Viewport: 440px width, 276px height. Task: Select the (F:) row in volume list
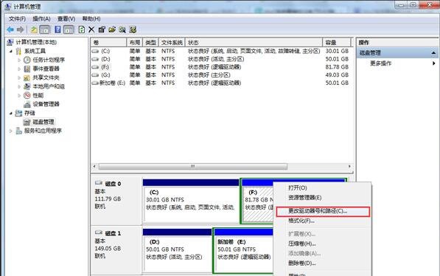point(220,67)
